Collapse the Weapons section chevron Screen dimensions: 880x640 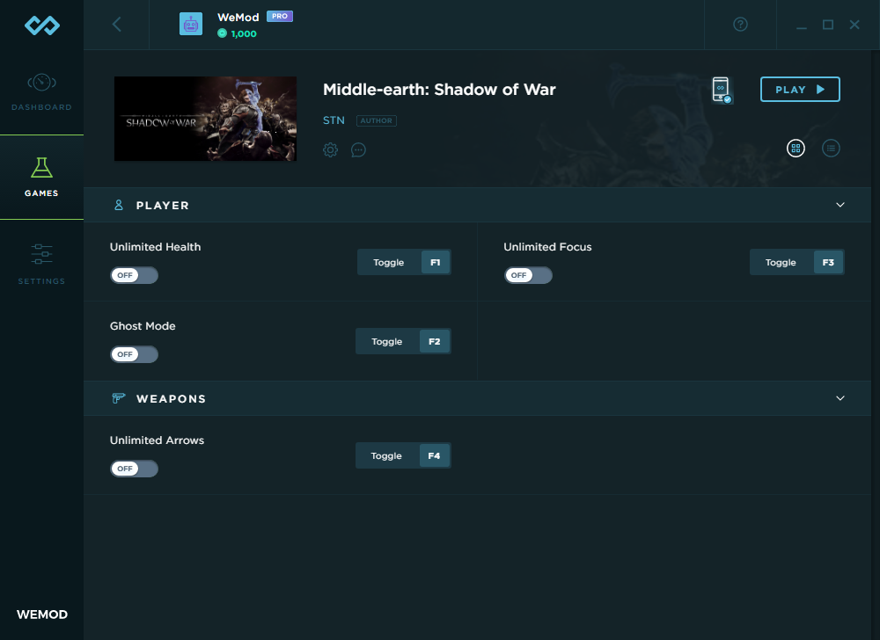click(x=840, y=398)
